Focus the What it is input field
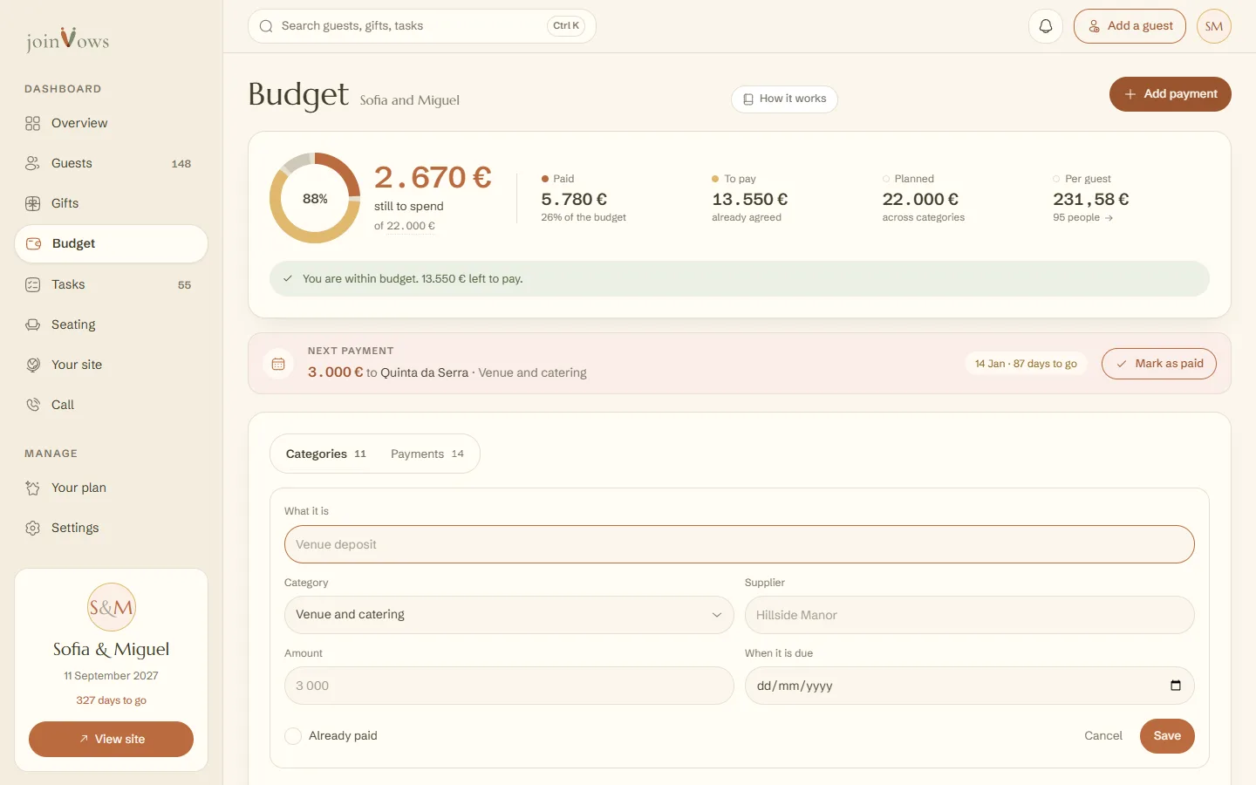Screen dimensions: 1256x785 point(740,544)
